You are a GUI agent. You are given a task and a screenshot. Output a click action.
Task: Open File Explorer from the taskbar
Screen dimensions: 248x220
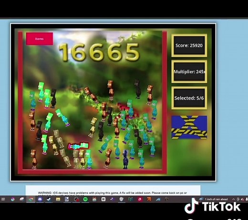click(58, 199)
